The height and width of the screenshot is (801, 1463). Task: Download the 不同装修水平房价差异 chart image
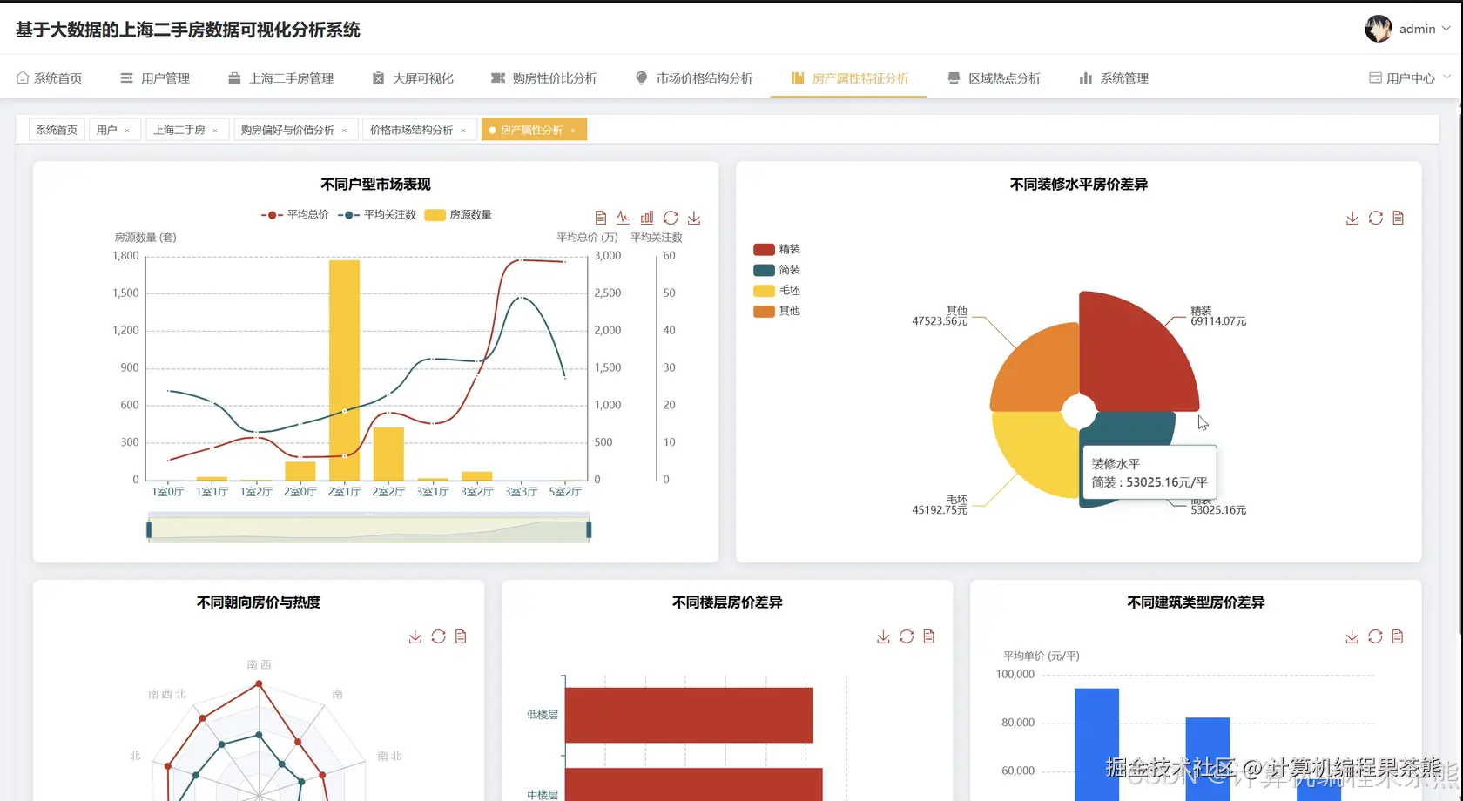point(1352,218)
